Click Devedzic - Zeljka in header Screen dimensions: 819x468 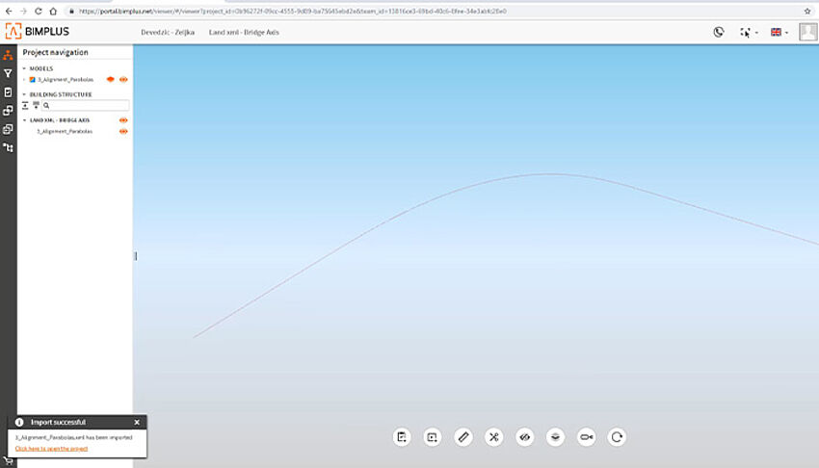[x=168, y=32]
